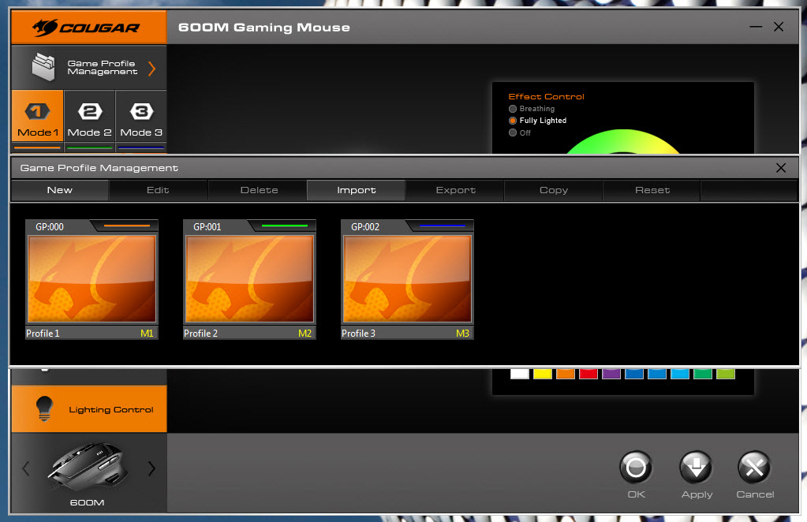Click the GP:001 header label
This screenshot has width=807, height=522.
[207, 227]
